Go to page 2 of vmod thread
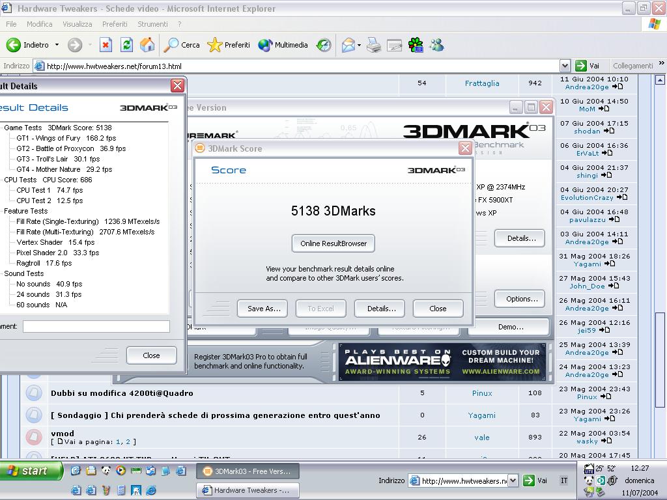Viewport: 667px width, 500px height. point(128,442)
